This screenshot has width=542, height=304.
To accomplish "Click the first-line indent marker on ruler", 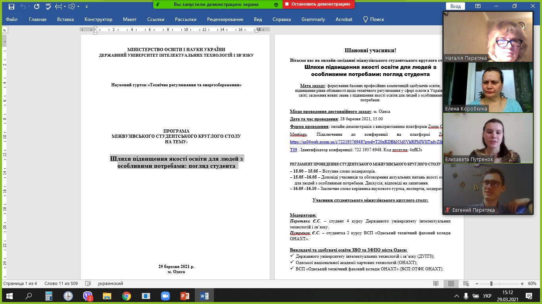I will (x=95, y=28).
